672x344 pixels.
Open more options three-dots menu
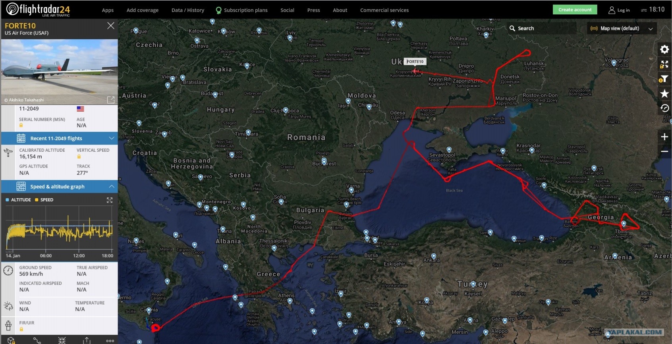pos(110,341)
